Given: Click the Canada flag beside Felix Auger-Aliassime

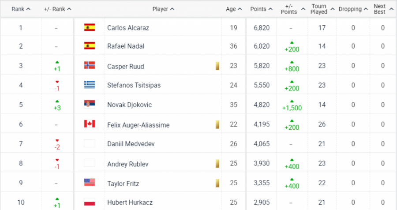Looking at the screenshot, I should tap(90, 124).
